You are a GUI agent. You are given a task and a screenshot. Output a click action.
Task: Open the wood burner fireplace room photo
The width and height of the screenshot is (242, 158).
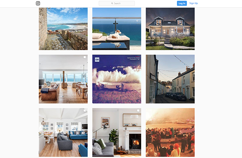coord(117,133)
